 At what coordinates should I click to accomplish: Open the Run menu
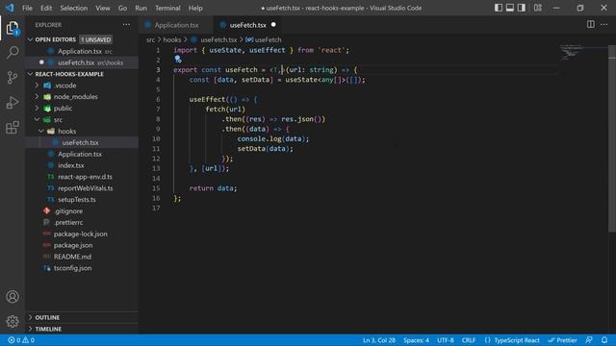tap(141, 8)
